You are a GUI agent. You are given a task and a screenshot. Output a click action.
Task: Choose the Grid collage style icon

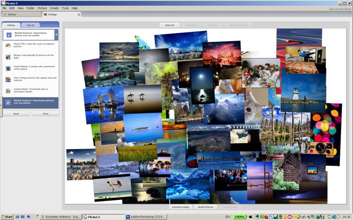(x=8, y=80)
